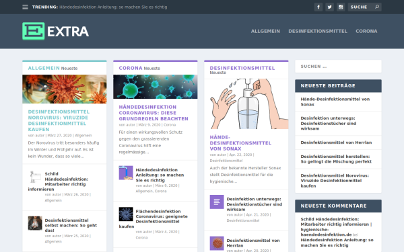This screenshot has height=252, width=404.
Task: Click autor link under Norovirus article
Action: coord(40,135)
